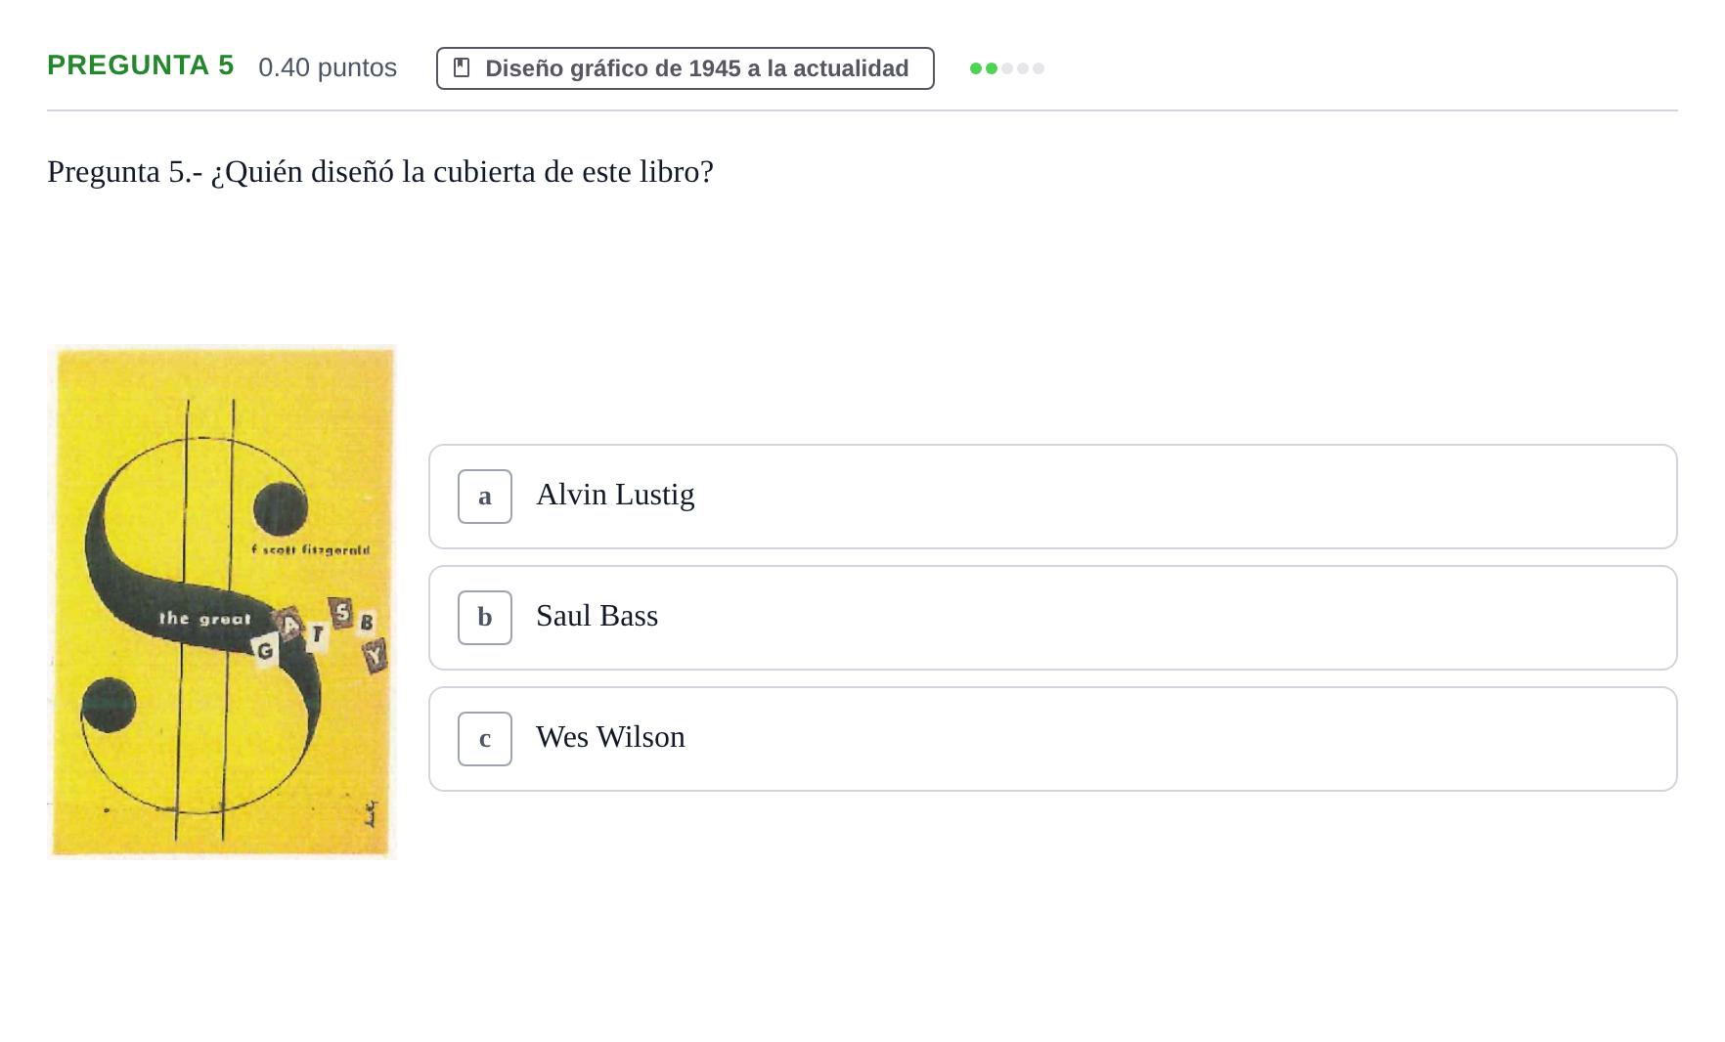Select option b letter box
The height and width of the screenshot is (1042, 1725).
point(485,618)
